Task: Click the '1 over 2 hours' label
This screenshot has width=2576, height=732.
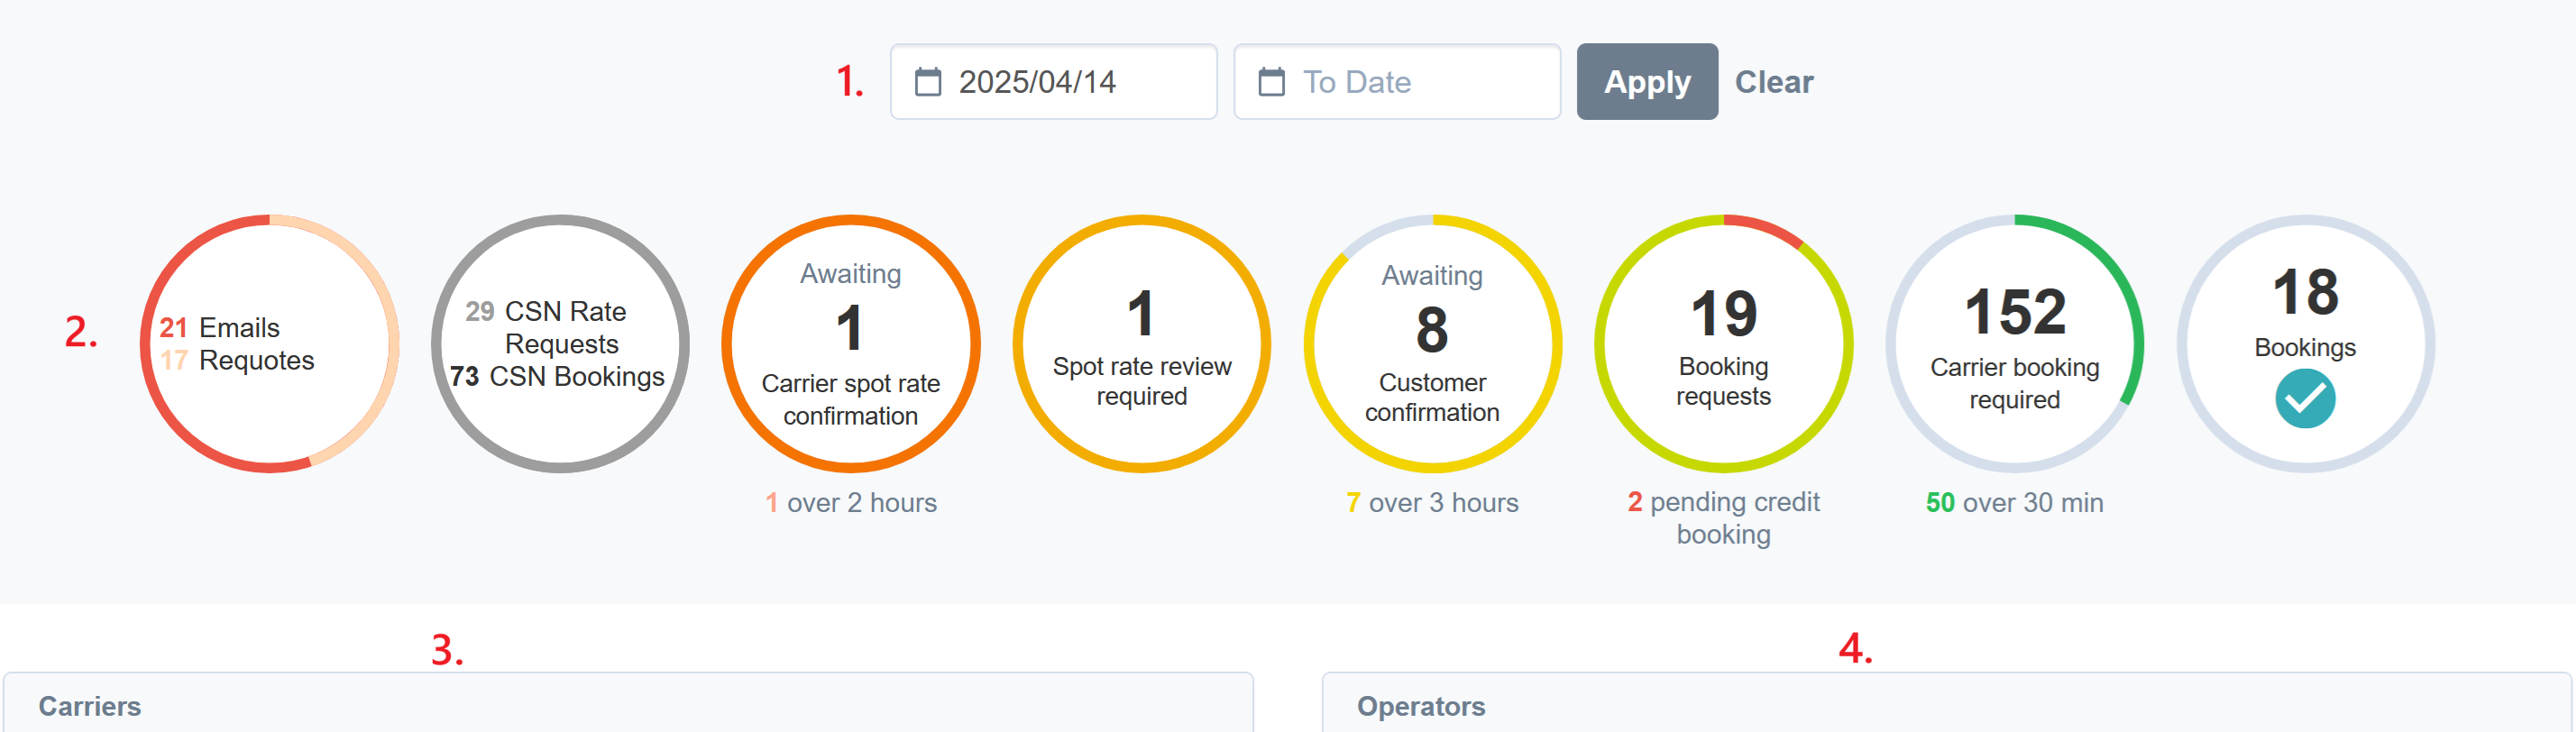Action: [851, 502]
